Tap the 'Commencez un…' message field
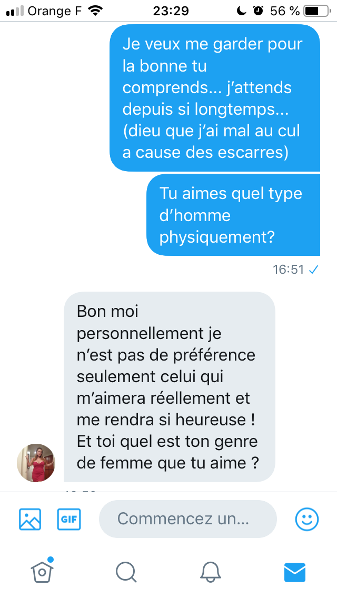Image resolution: width=337 pixels, height=598 pixels. pos(188,519)
